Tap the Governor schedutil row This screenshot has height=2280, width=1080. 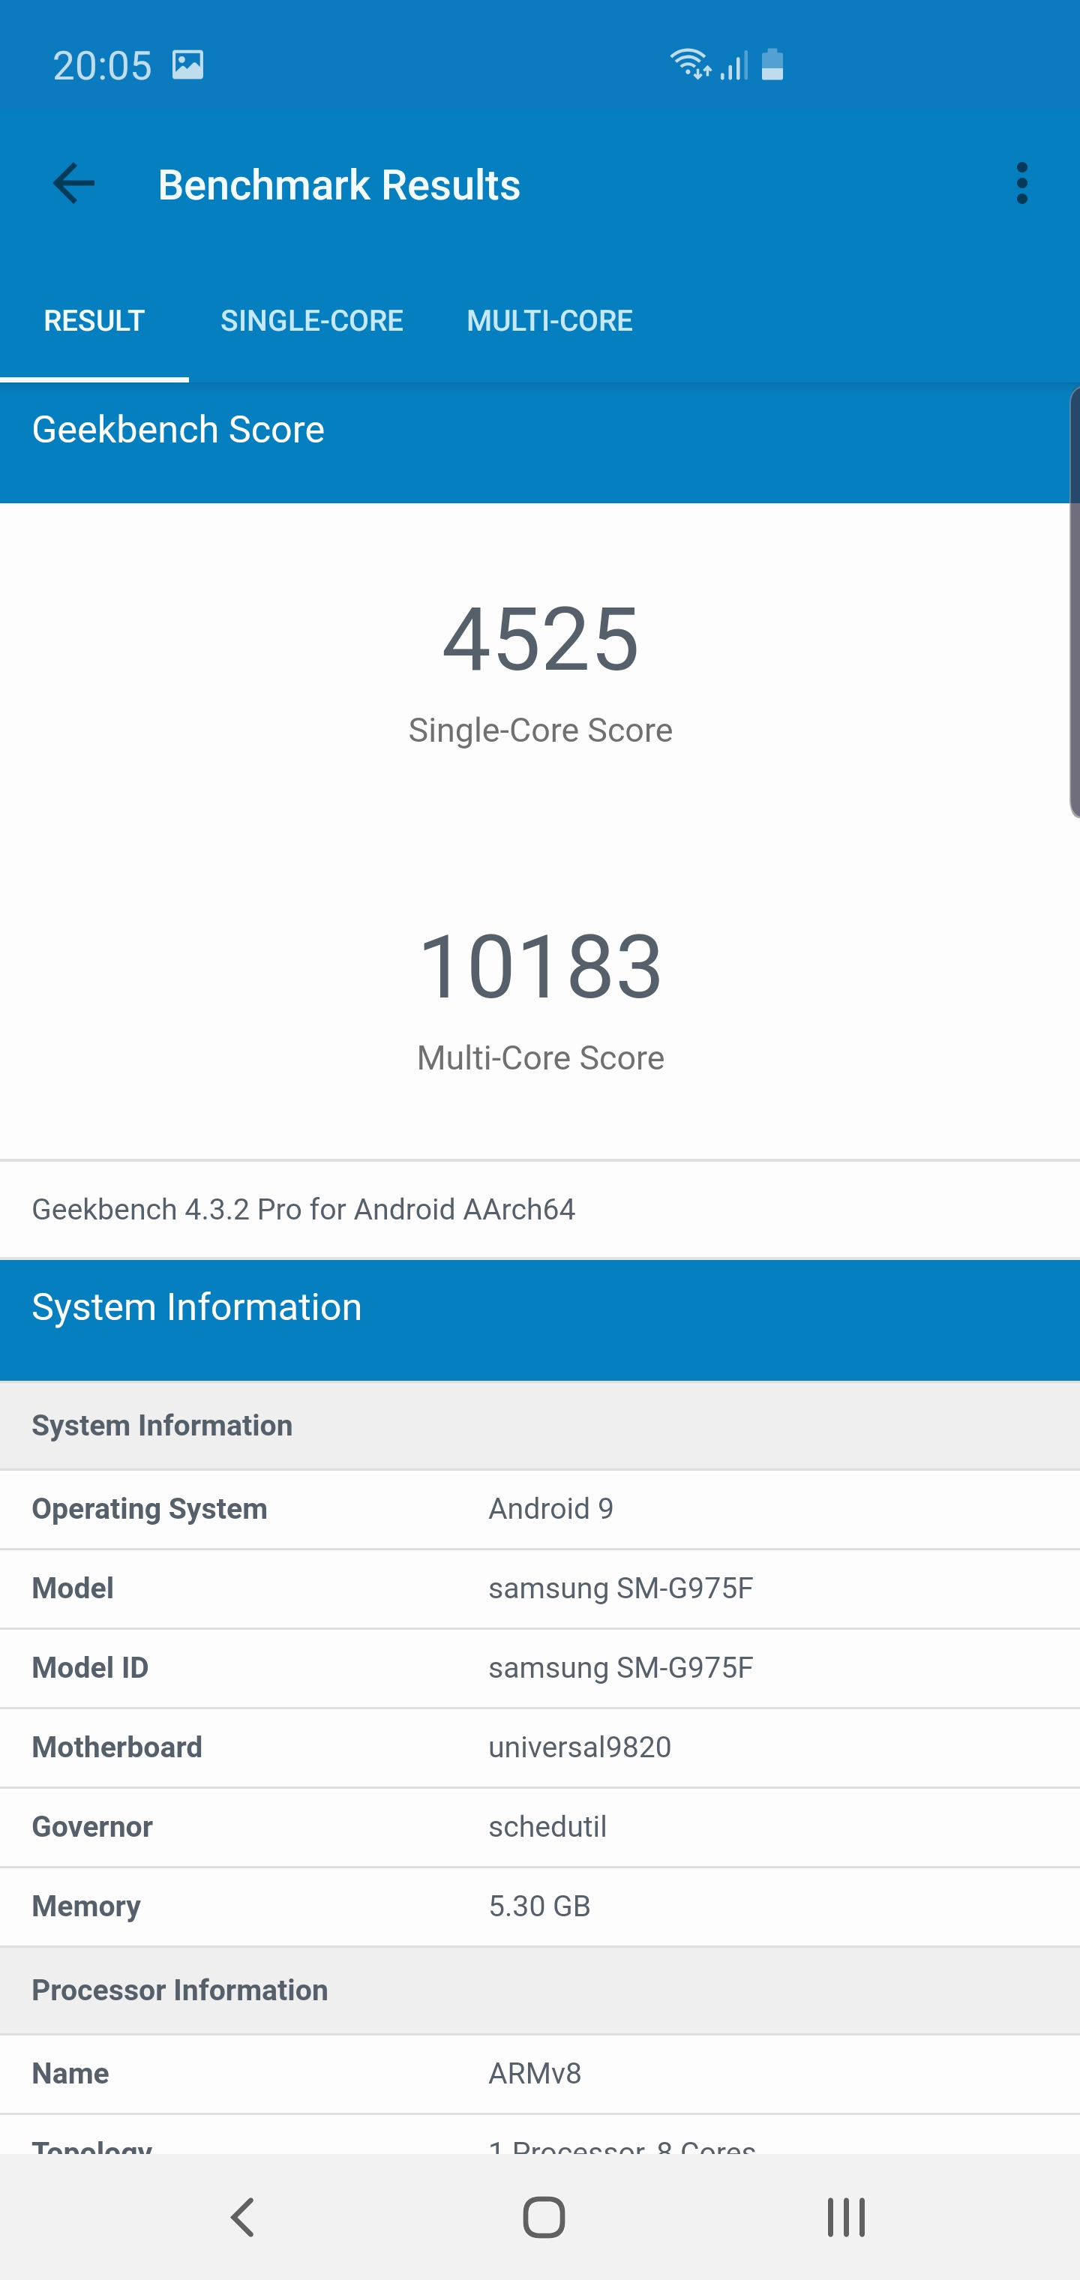coord(540,1827)
